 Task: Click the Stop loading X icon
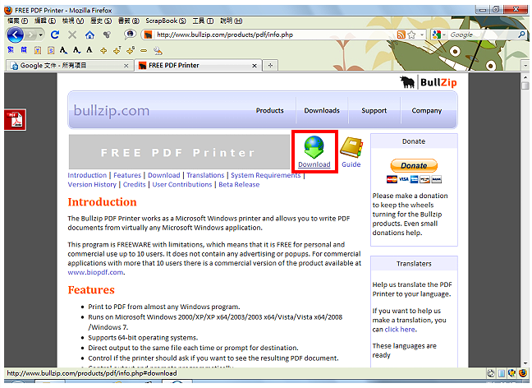[x=72, y=35]
